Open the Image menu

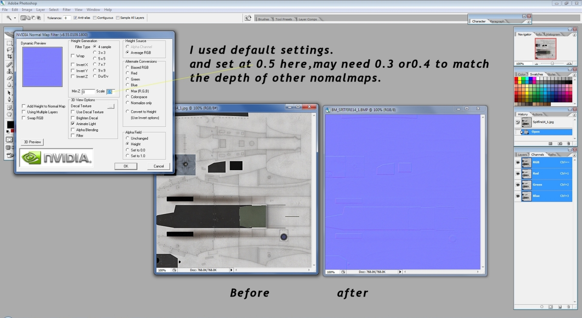point(27,9)
